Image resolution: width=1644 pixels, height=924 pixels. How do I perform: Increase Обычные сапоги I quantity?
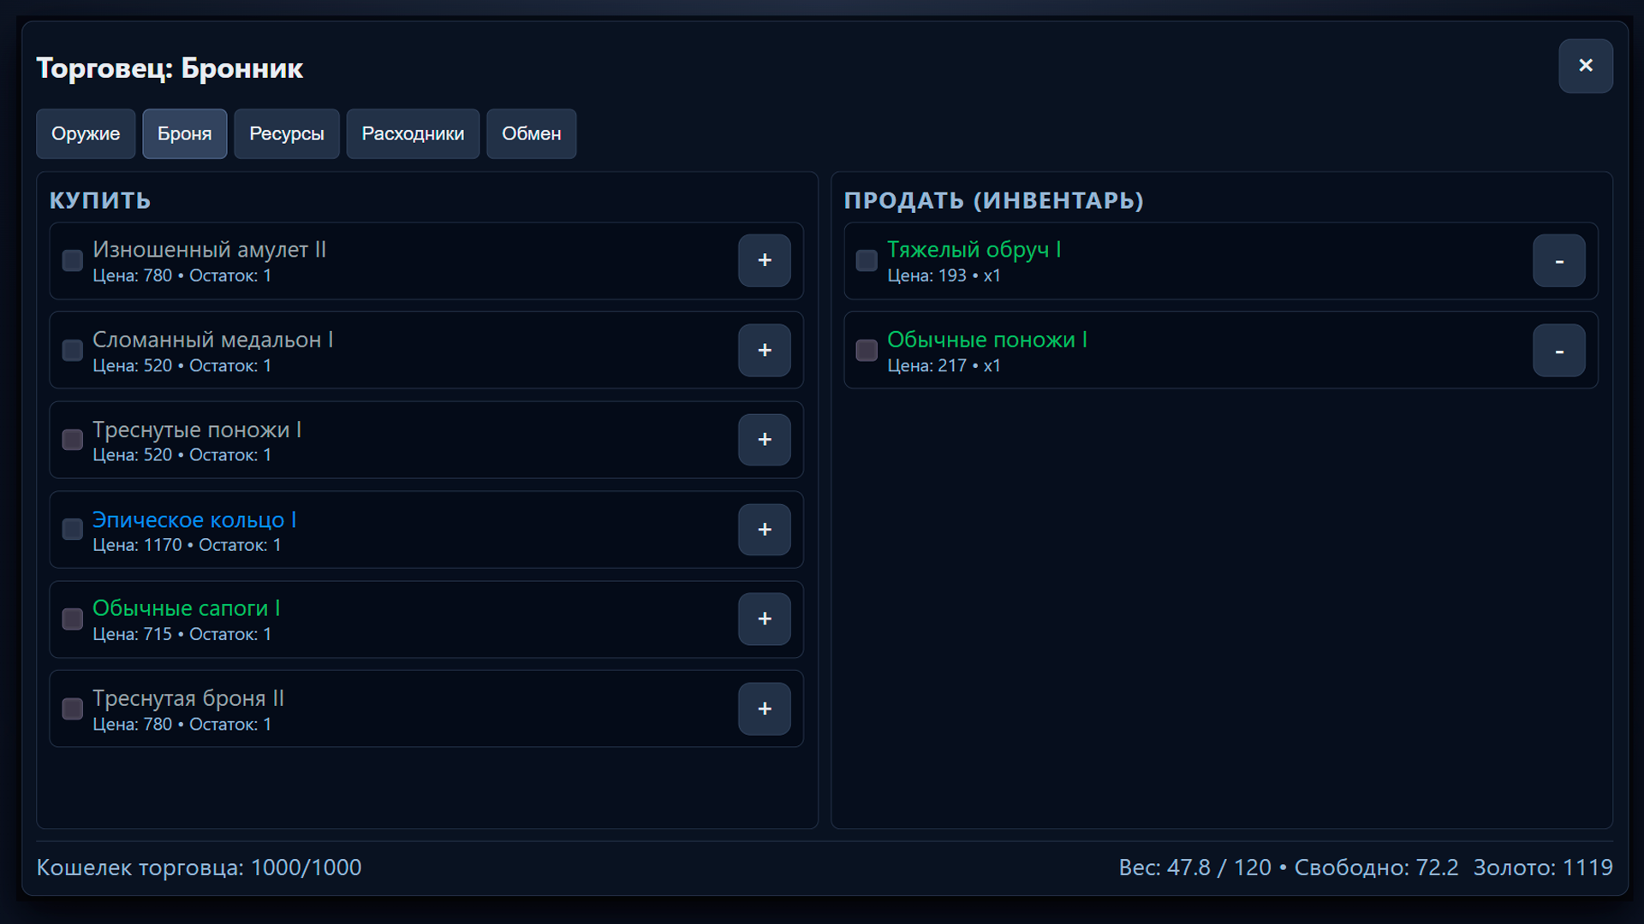765,619
